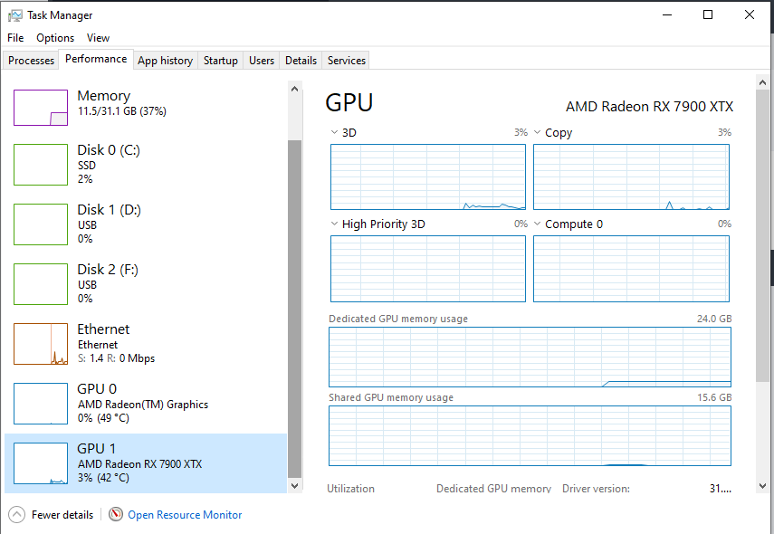This screenshot has width=774, height=534.
Task: Click sidebar scrollbar down arrow
Action: coord(295,486)
